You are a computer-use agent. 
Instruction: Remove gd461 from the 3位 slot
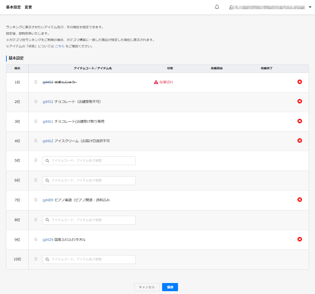(299, 121)
